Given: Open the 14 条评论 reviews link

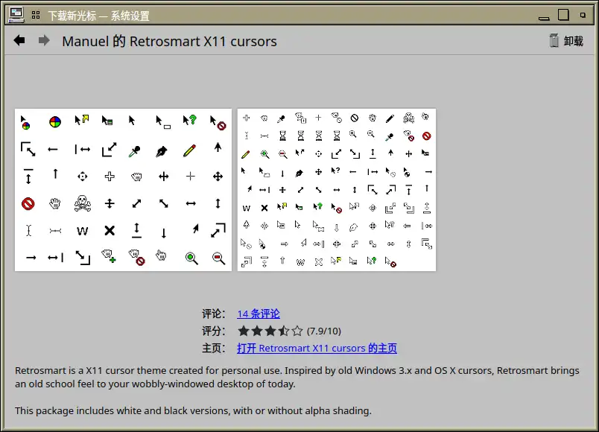Looking at the screenshot, I should click(259, 314).
